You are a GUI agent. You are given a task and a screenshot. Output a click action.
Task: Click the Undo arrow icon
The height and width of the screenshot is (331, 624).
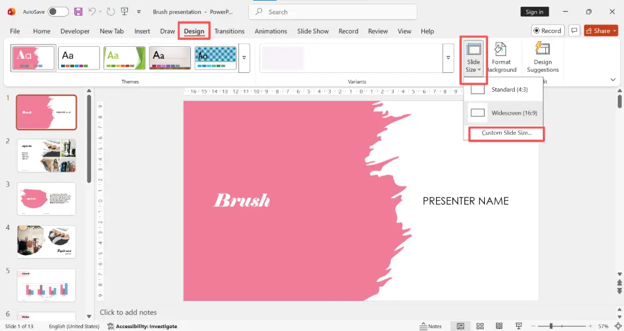click(x=92, y=12)
